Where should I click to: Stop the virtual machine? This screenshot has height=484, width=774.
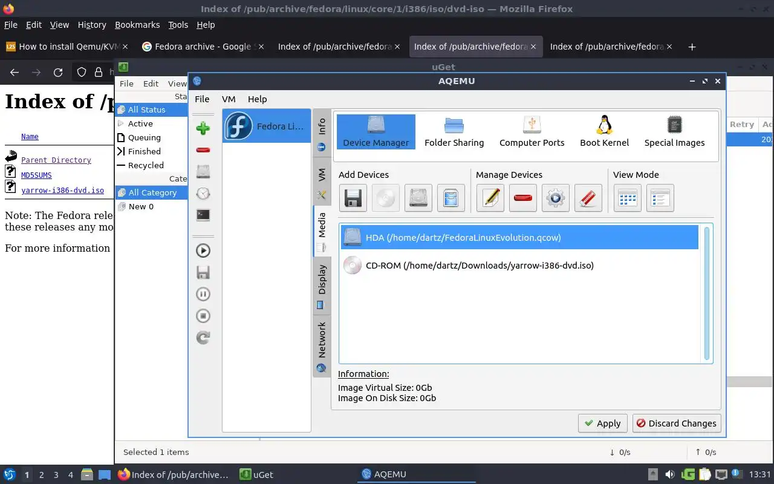click(x=203, y=316)
